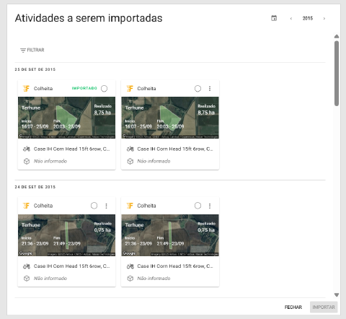Click the 2015 year label
Screen dimensions: 346x319
coord(308,18)
